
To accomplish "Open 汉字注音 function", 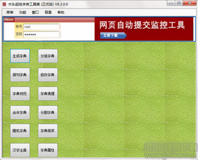I will pyautogui.click(x=20, y=150).
